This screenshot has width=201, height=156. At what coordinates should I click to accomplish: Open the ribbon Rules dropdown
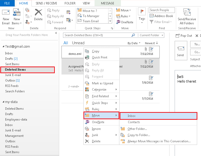(x=123, y=16)
